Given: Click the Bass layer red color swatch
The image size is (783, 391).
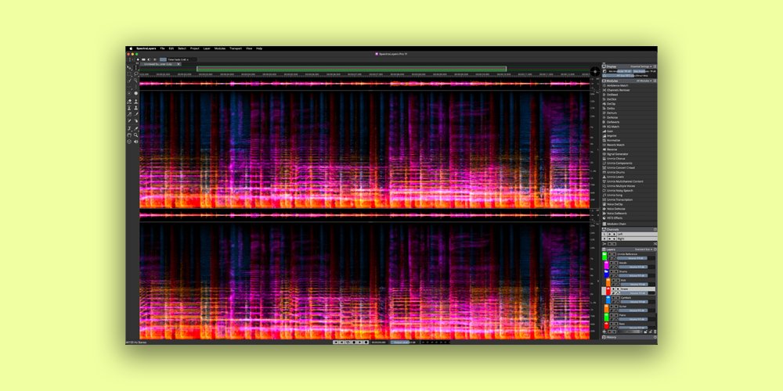Looking at the screenshot, I should click(606, 325).
